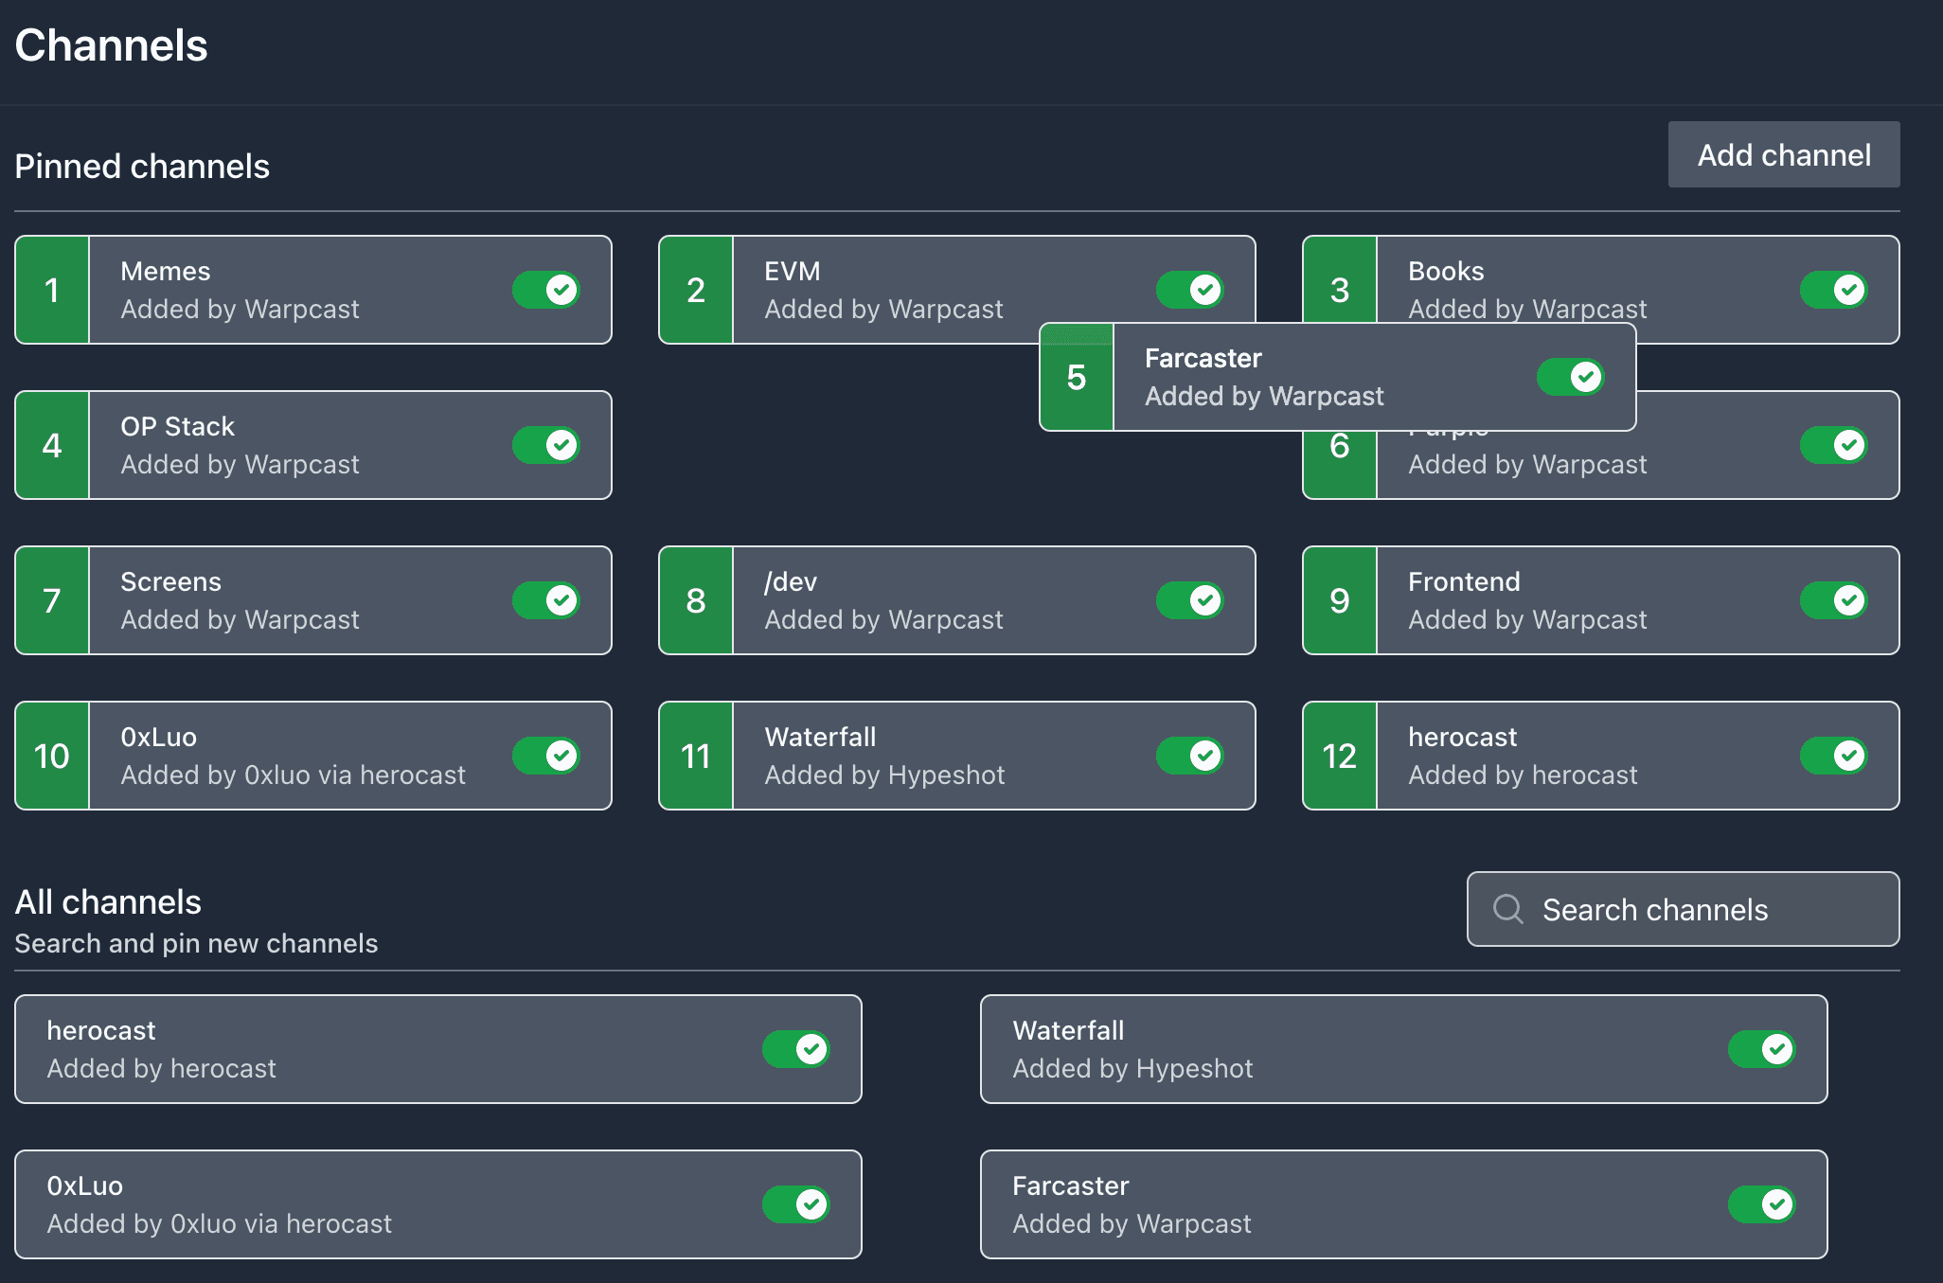Click the Channels page title
The image size is (1943, 1283).
pos(111,45)
